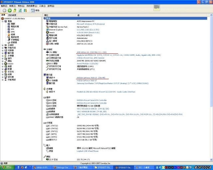The image size is (213, 170).
Task: Click the 鍵盤 keyboard row icon
Action: 47,148
